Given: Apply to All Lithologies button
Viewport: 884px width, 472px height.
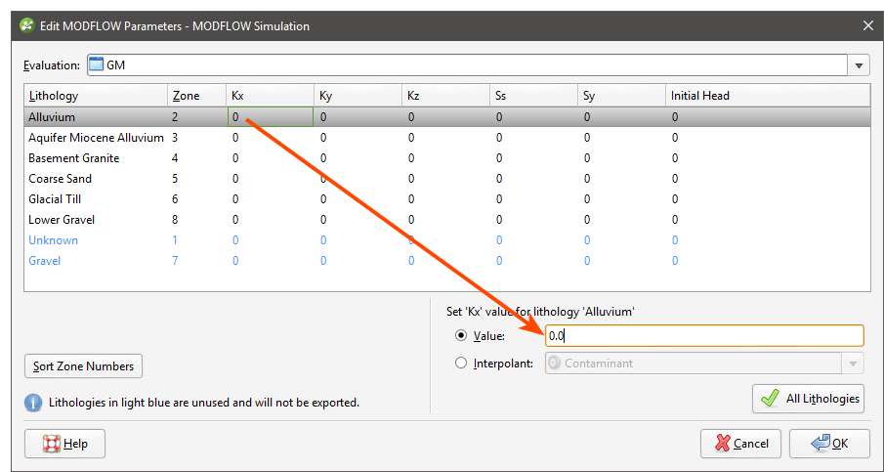Looking at the screenshot, I should click(x=808, y=399).
